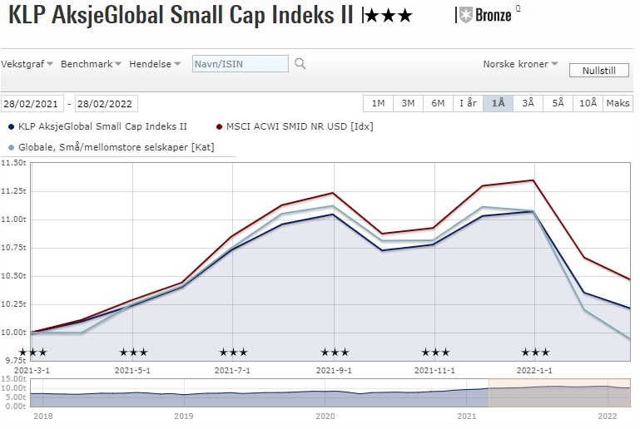Click 2019 on the overview timeline
640x429 pixels.
[184, 417]
